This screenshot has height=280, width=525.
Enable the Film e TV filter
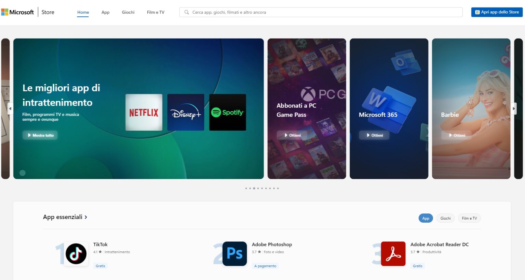tap(469, 218)
